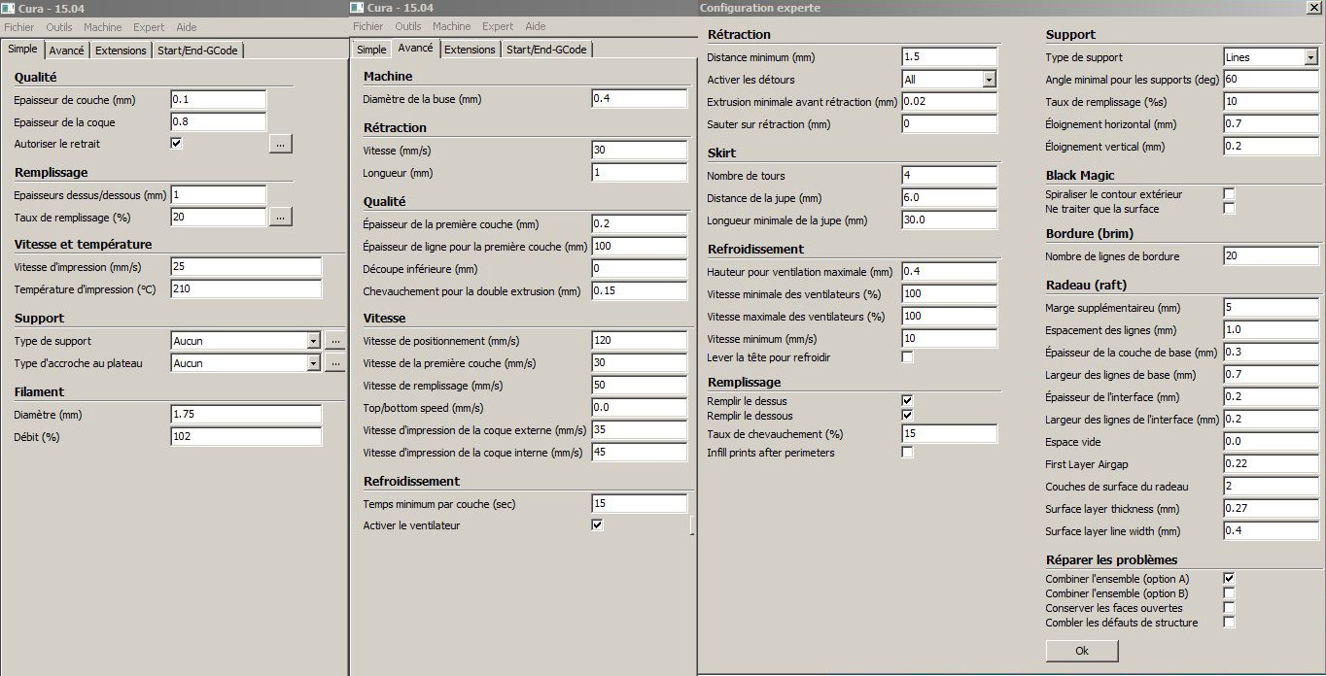Toggle the Autoriser le retrait checkbox

pos(176,144)
